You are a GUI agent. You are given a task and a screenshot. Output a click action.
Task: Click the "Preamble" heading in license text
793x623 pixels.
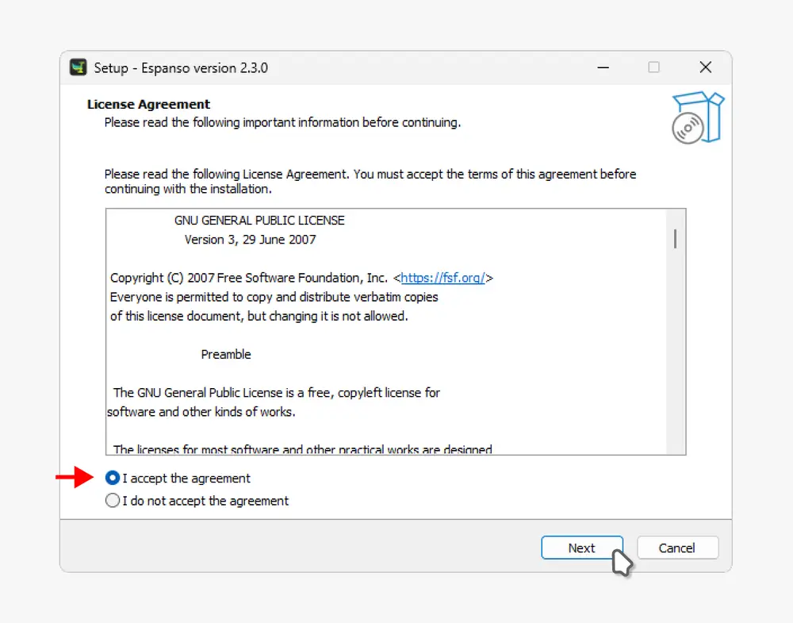point(226,354)
